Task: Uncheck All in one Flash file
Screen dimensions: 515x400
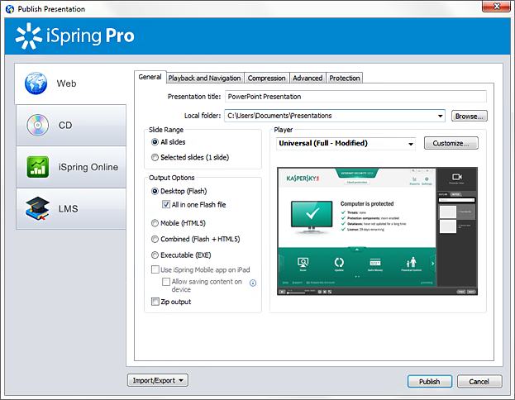Action: tap(166, 204)
